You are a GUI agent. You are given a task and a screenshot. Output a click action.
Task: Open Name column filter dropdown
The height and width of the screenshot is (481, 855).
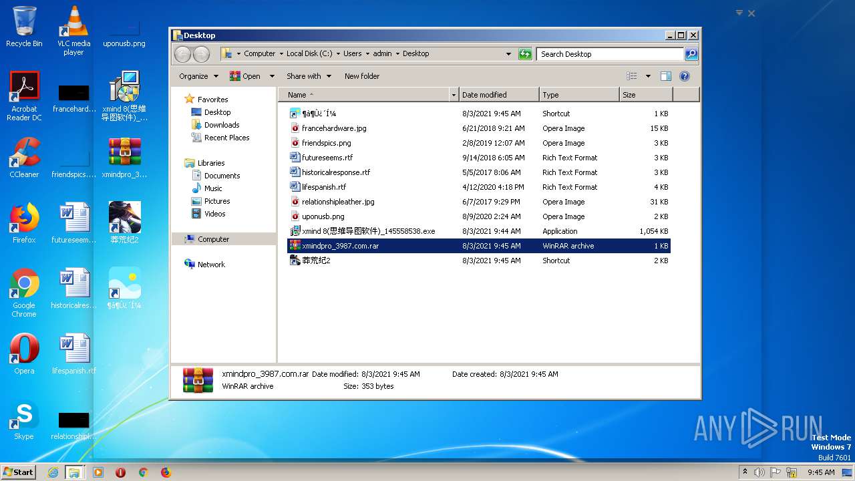coord(454,95)
